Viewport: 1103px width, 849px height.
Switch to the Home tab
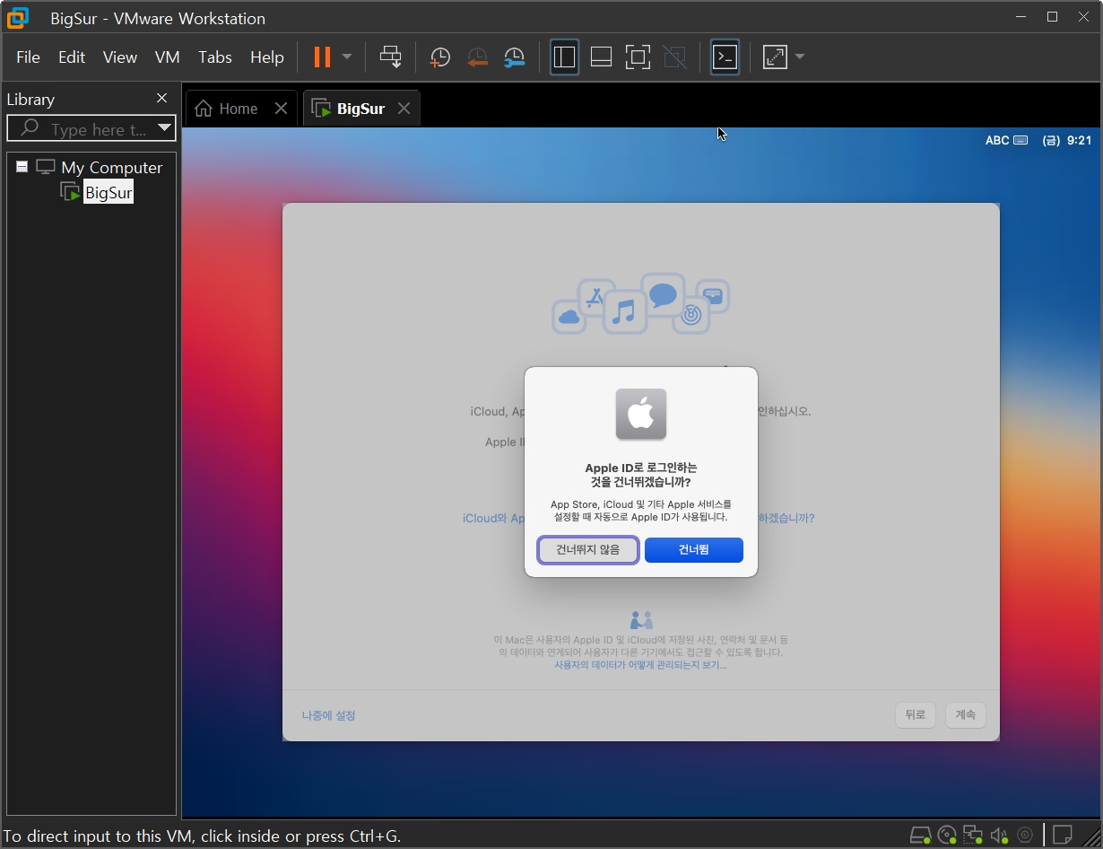[x=227, y=109]
